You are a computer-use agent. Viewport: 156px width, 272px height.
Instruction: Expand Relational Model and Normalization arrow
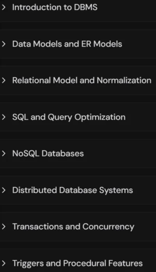point(4,80)
